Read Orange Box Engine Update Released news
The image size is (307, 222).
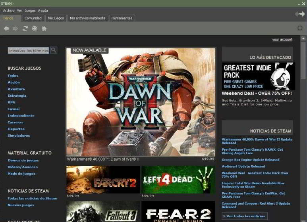(251, 160)
